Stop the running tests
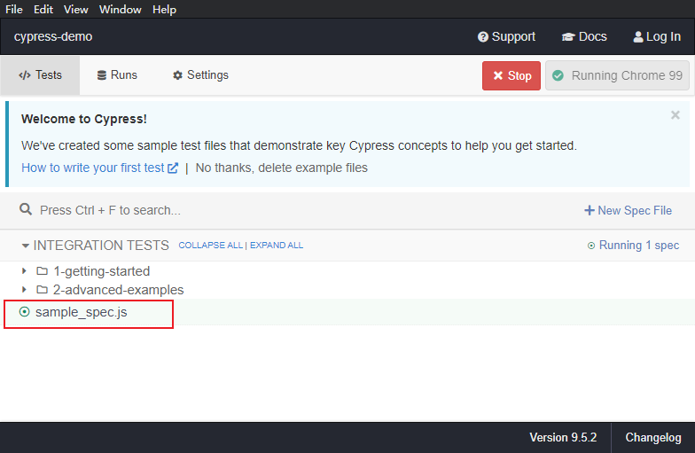The height and width of the screenshot is (453, 695). pos(511,76)
